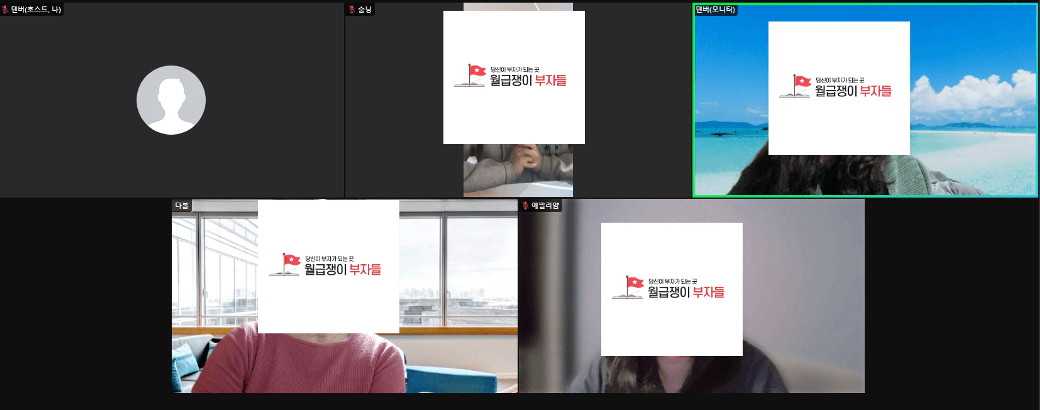Click 월급쟁이 부자들 text in 에밀리얌's tile
Image resolution: width=1040 pixels, height=410 pixels.
coord(685,292)
